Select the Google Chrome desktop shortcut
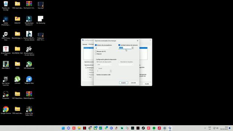This screenshot has height=131, width=233. [x=6, y=110]
